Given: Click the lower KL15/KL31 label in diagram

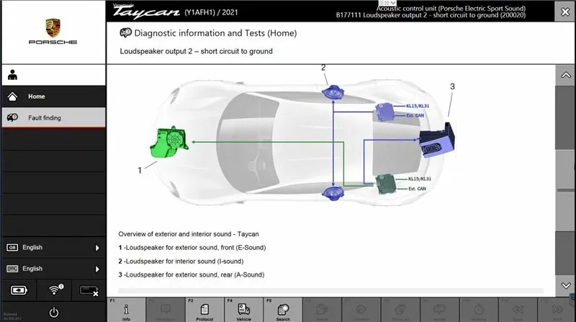Looking at the screenshot, I should pyautogui.click(x=420, y=179).
